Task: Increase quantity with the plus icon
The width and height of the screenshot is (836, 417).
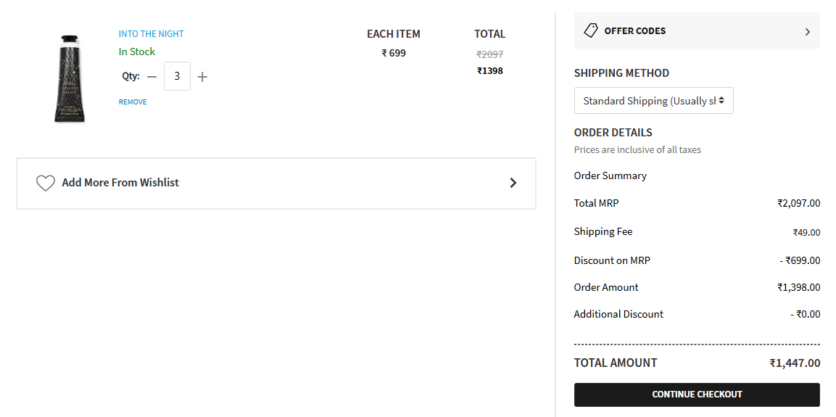Action: pyautogui.click(x=202, y=77)
